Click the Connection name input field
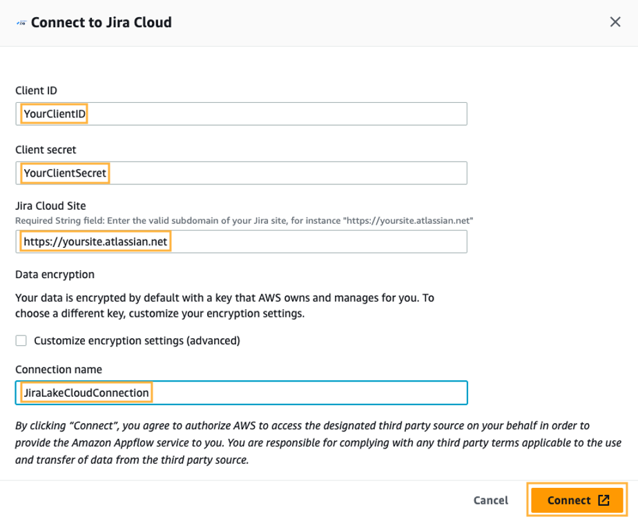This screenshot has width=638, height=519. 242,393
